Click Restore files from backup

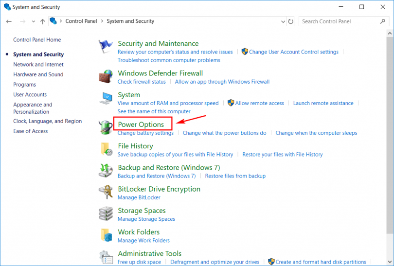point(235,176)
